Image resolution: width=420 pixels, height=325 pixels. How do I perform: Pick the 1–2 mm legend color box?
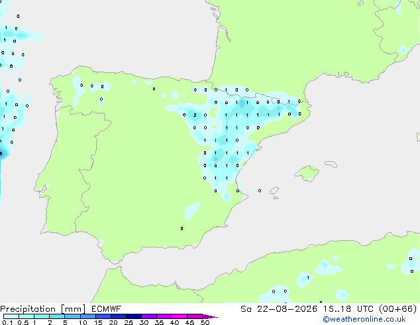tap(42, 316)
